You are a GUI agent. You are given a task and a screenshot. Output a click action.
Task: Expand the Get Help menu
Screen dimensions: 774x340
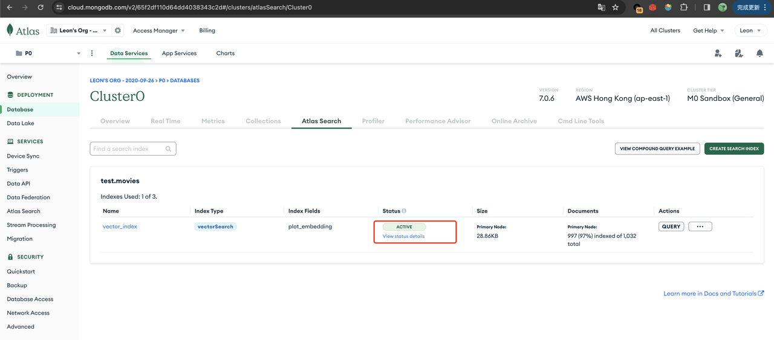[x=708, y=31]
